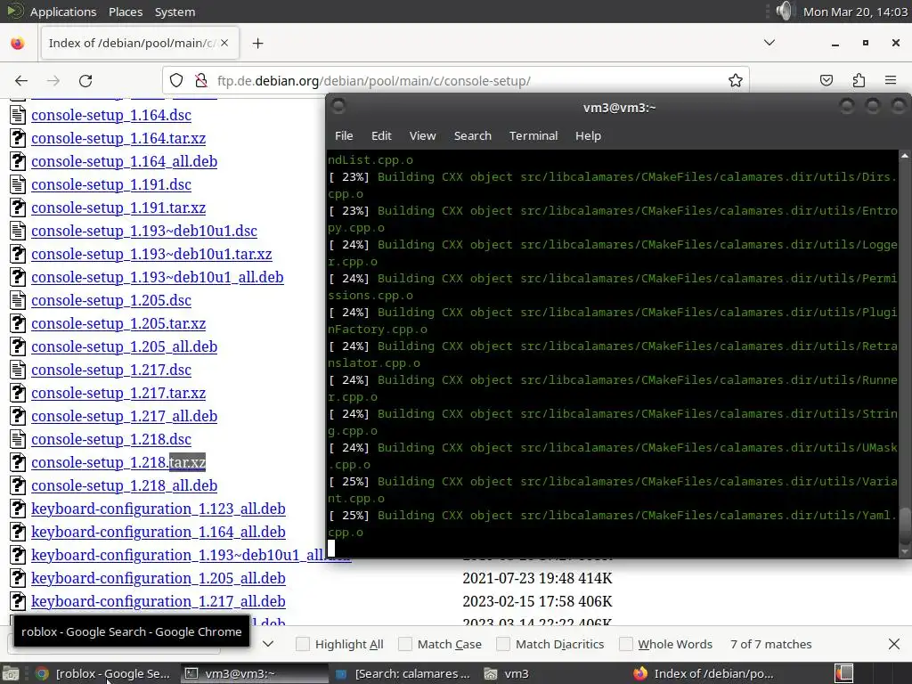Open terminal File menu
912x684 pixels.
click(344, 135)
